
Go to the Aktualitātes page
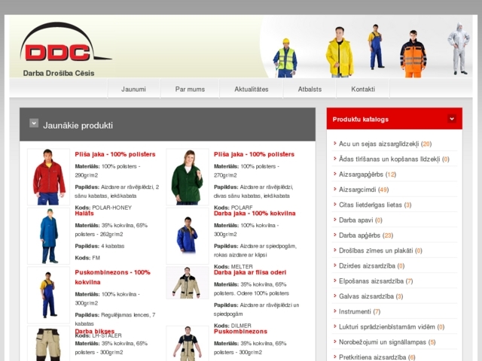click(251, 89)
